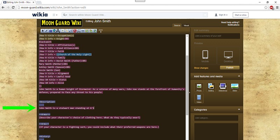
Task: Show more toolbar tools
Action: [100, 31]
